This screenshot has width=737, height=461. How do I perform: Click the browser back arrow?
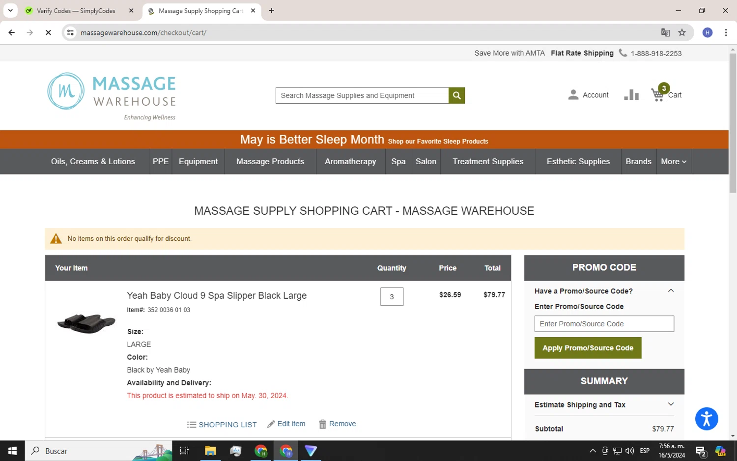point(12,32)
